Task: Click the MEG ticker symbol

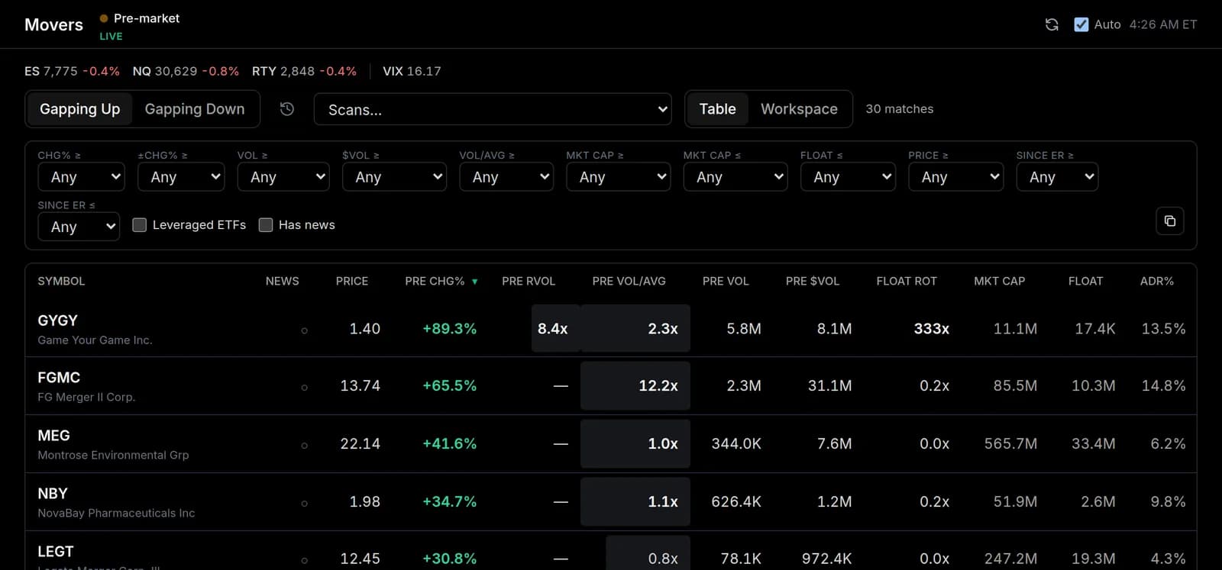Action: coord(53,436)
